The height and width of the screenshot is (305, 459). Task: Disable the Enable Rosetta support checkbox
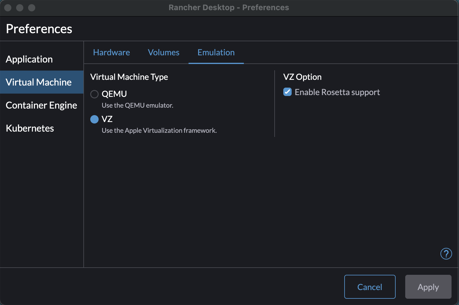(x=287, y=92)
